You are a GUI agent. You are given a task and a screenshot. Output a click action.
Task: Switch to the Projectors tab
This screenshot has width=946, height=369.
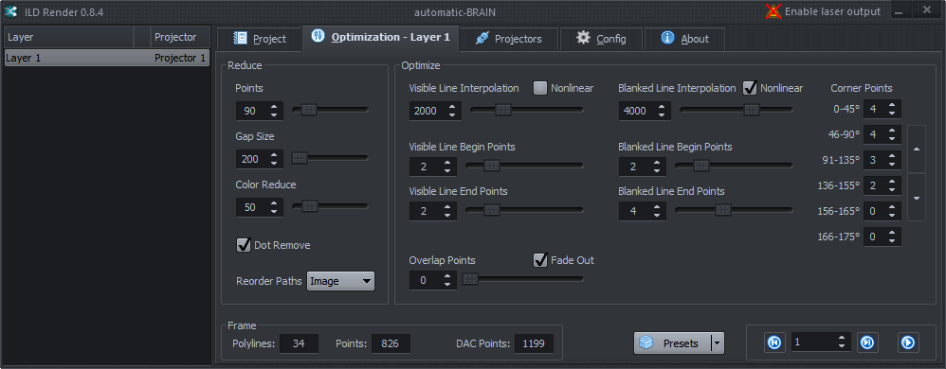[x=509, y=39]
